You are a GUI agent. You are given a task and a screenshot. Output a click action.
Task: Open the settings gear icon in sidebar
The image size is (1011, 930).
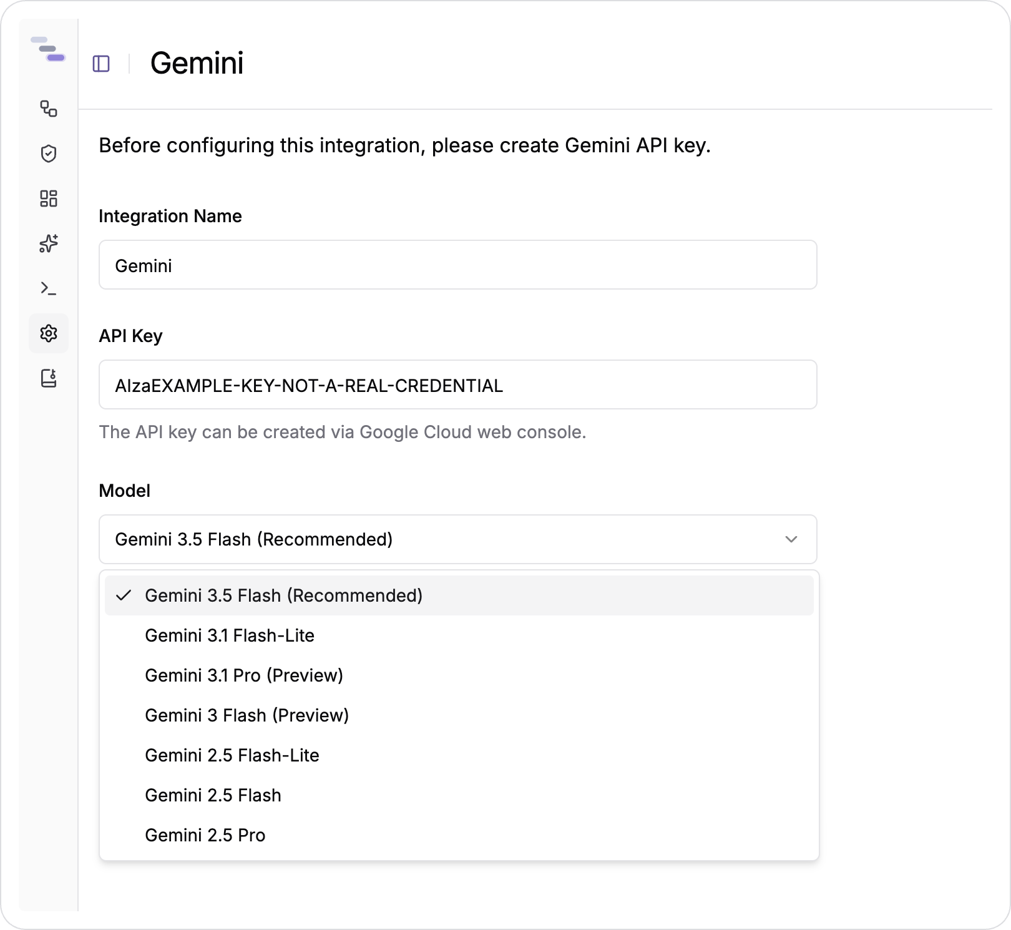pyautogui.click(x=49, y=333)
